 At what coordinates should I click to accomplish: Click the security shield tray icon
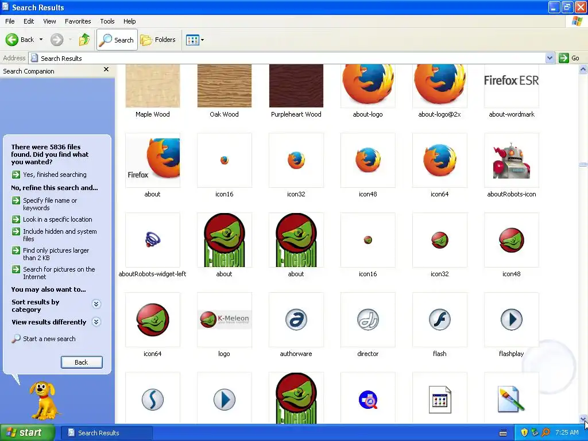pyautogui.click(x=524, y=432)
